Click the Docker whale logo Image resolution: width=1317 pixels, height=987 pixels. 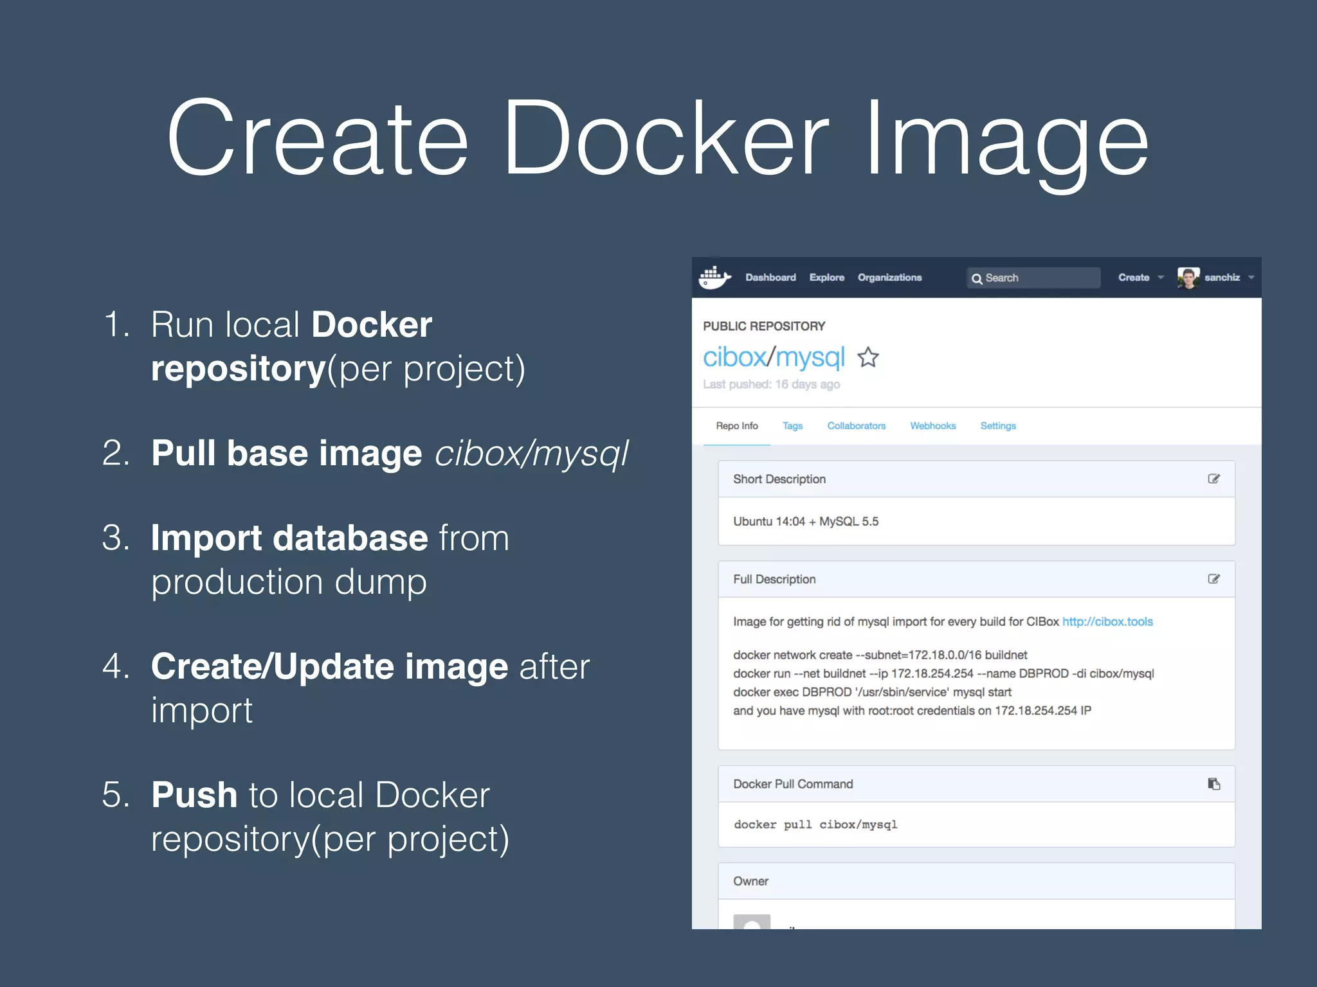point(714,278)
